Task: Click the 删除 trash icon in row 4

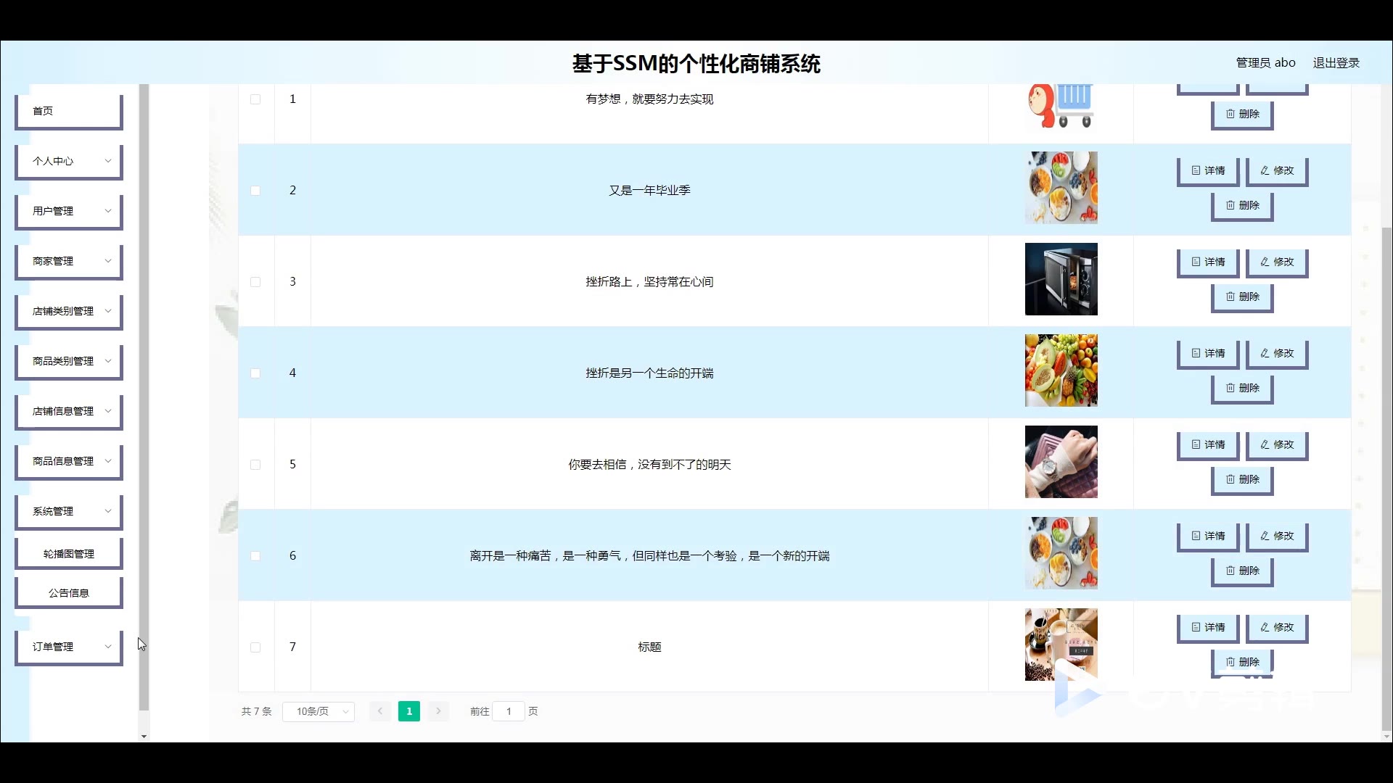Action: [1230, 388]
